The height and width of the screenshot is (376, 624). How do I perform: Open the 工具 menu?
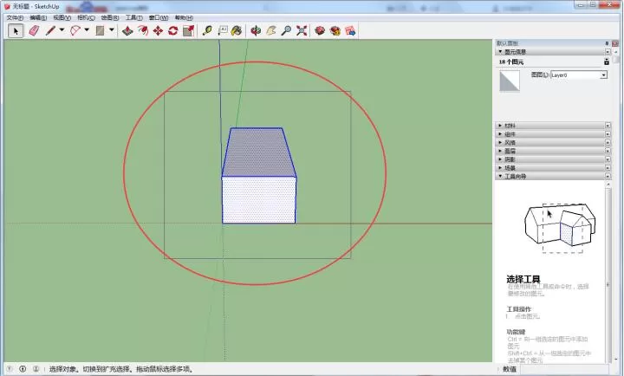point(133,17)
